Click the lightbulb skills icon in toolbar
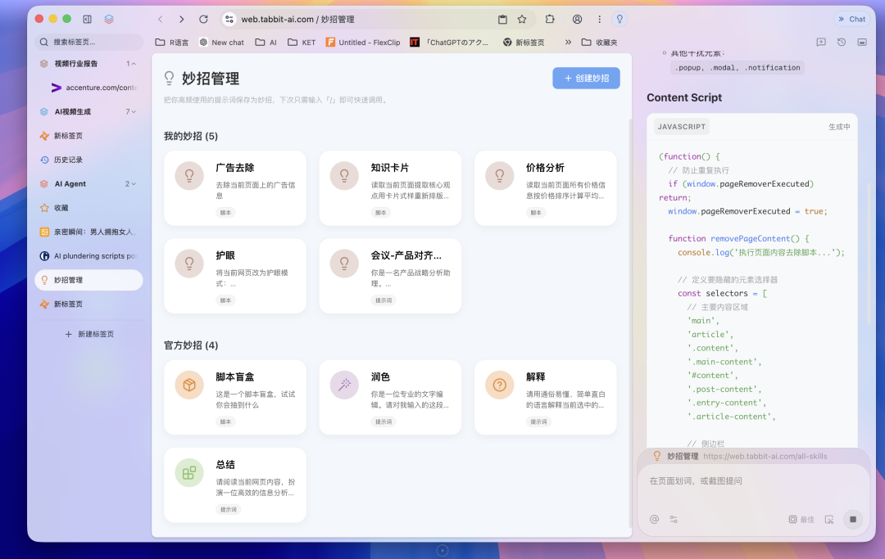Image resolution: width=885 pixels, height=559 pixels. coord(619,19)
